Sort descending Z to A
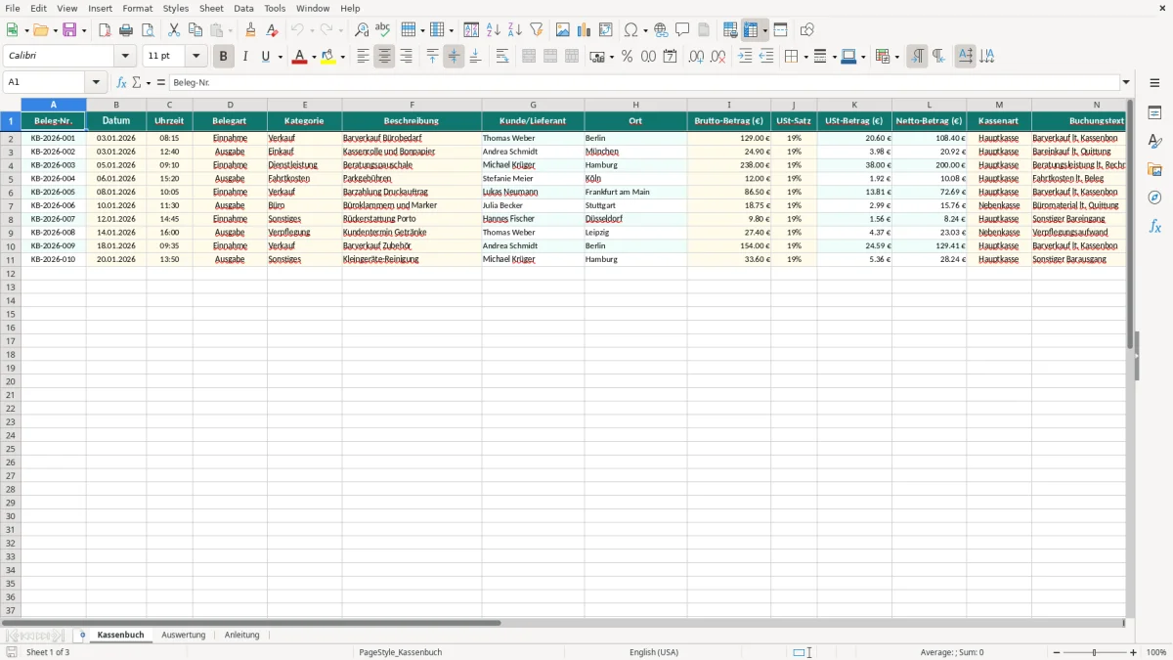The height and width of the screenshot is (660, 1173). click(515, 30)
